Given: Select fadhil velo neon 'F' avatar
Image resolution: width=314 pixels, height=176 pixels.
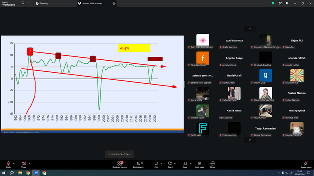Looking at the screenshot, I should pos(203,128).
